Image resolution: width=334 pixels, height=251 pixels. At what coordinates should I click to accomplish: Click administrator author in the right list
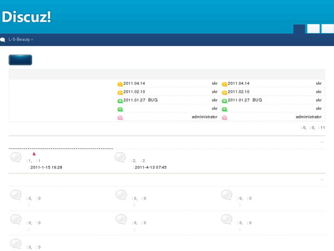[x=309, y=117]
